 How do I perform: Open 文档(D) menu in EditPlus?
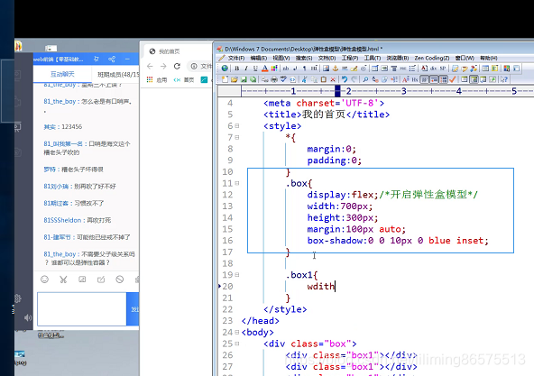327,59
